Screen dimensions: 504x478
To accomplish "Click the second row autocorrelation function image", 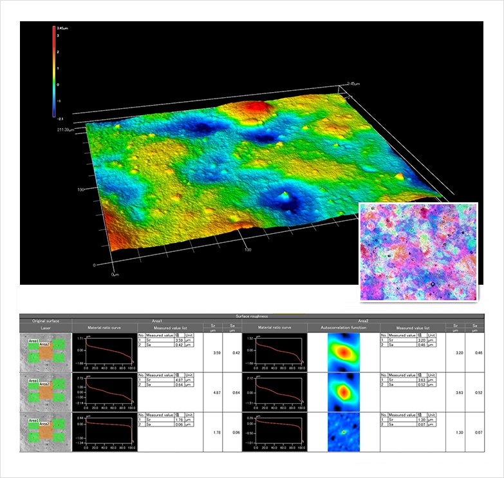I will click(x=344, y=392).
